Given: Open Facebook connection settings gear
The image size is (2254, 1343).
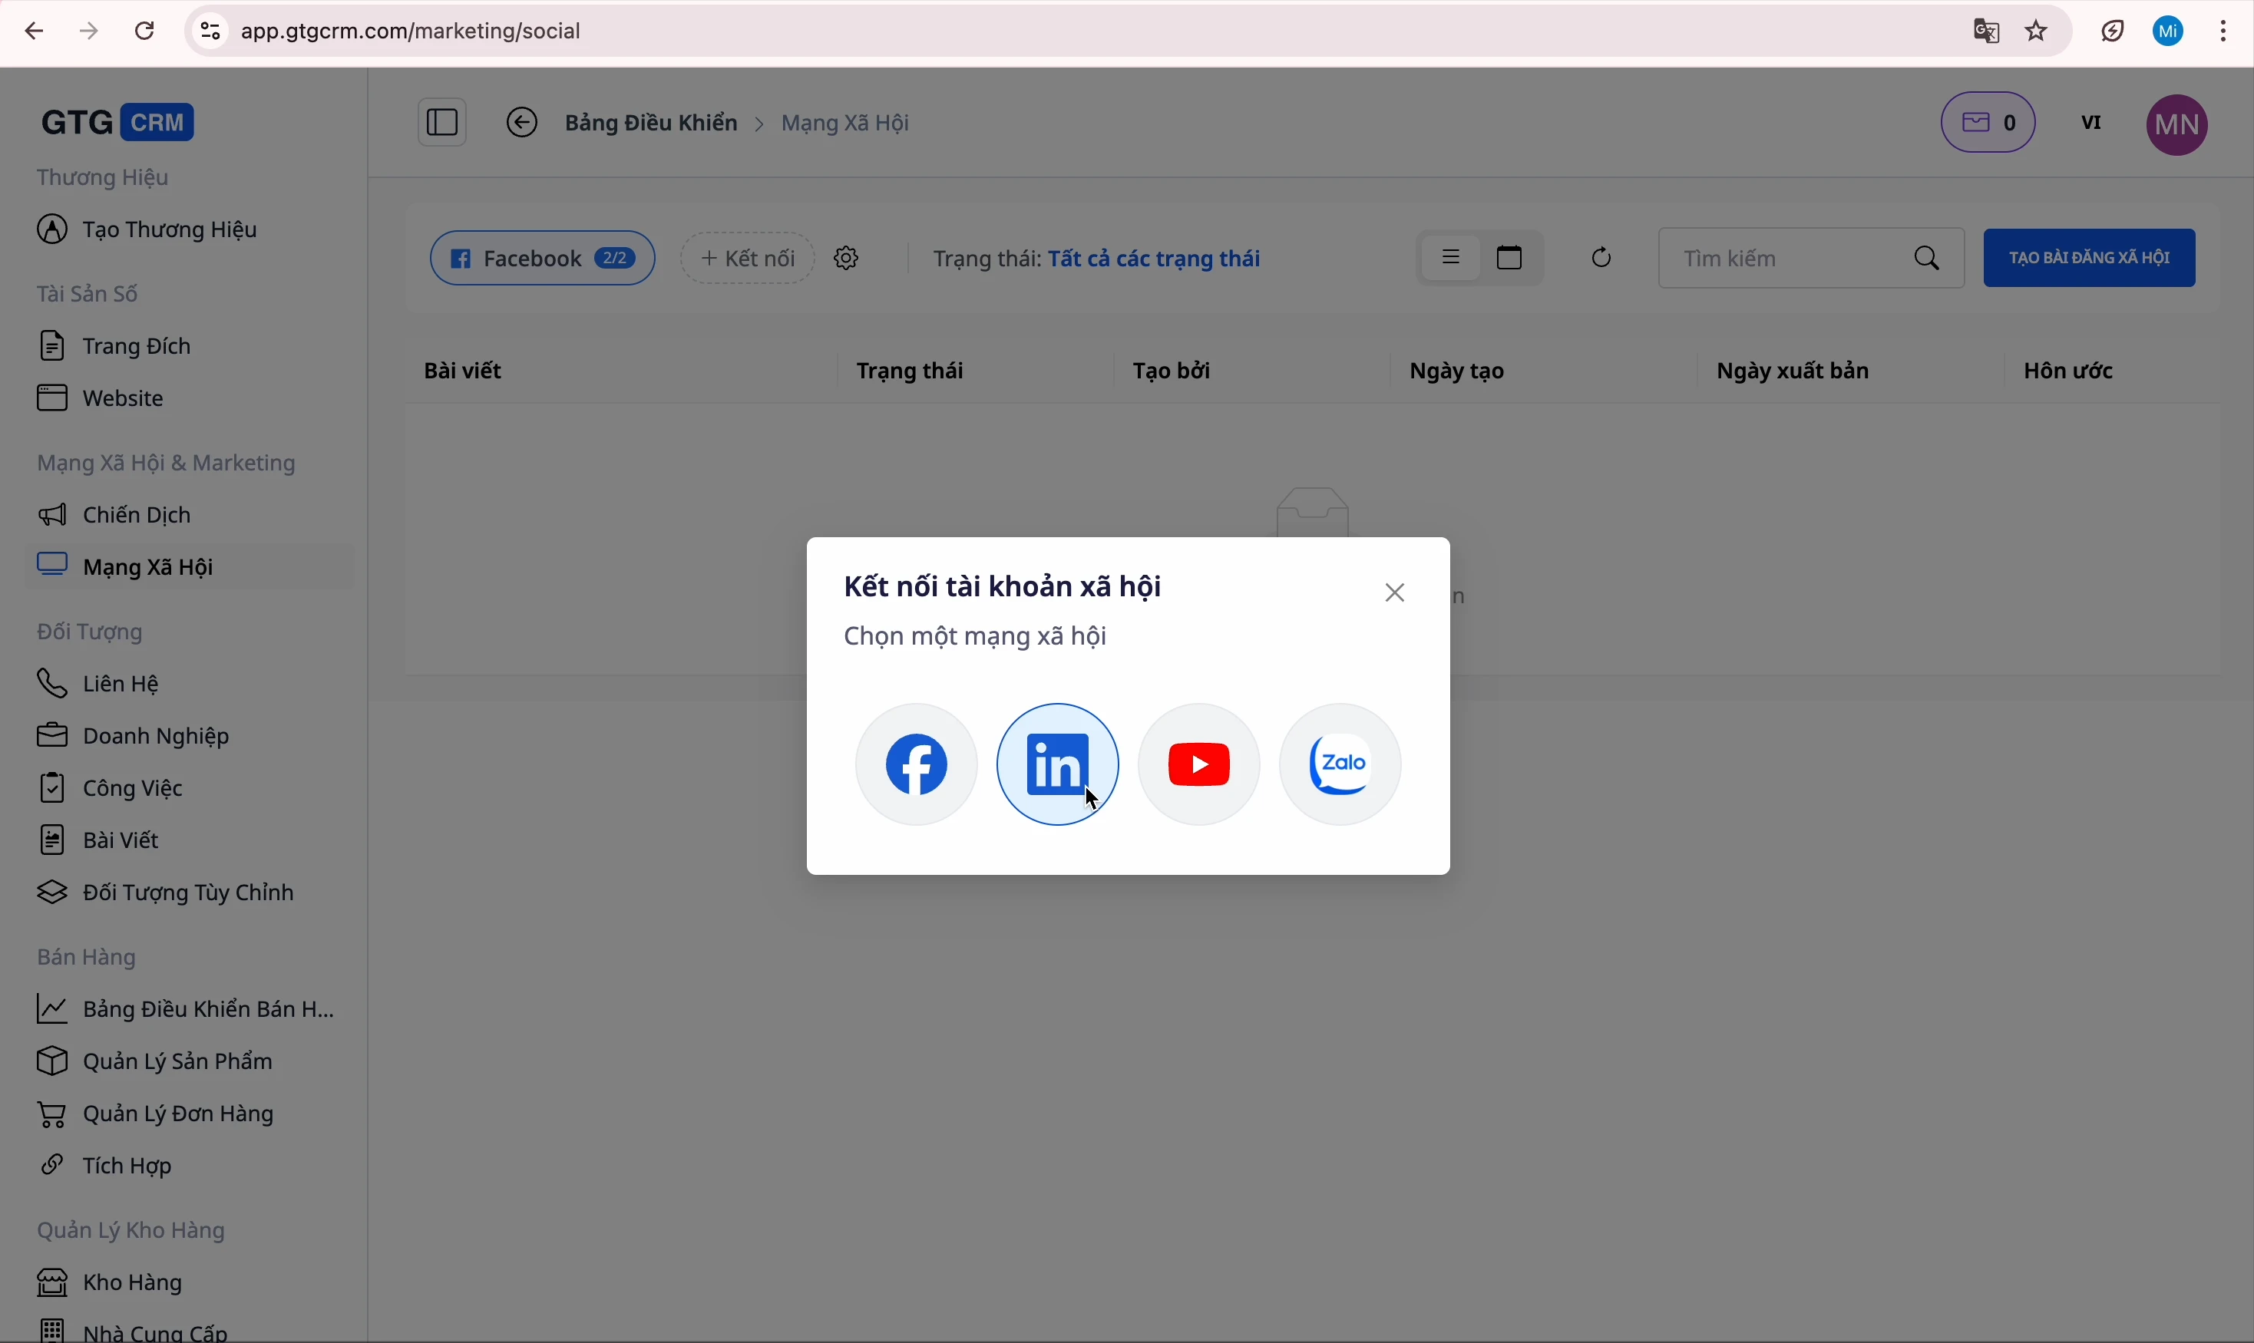Looking at the screenshot, I should point(844,258).
